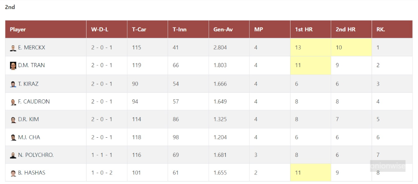Click Kim's T-Inn value 86
418x184 pixels.
click(x=176, y=119)
